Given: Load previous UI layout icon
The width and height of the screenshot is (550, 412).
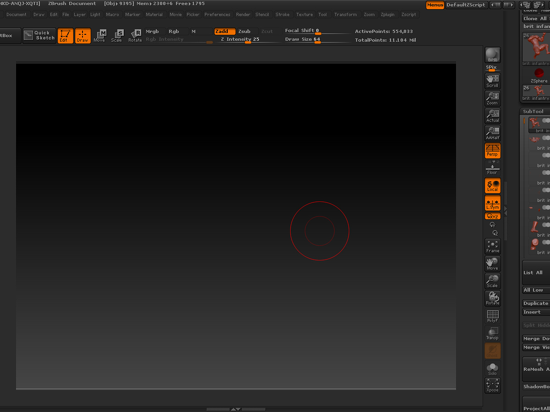Looking at the screenshot, I should point(526,5).
